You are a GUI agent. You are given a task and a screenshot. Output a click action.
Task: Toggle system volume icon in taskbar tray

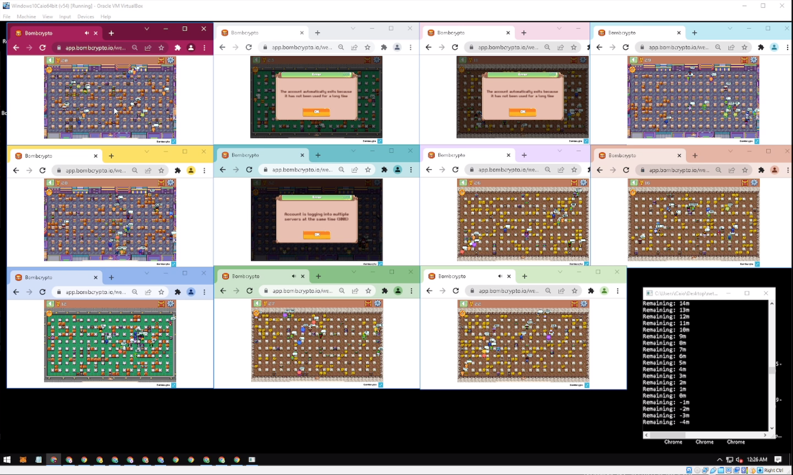click(739, 460)
